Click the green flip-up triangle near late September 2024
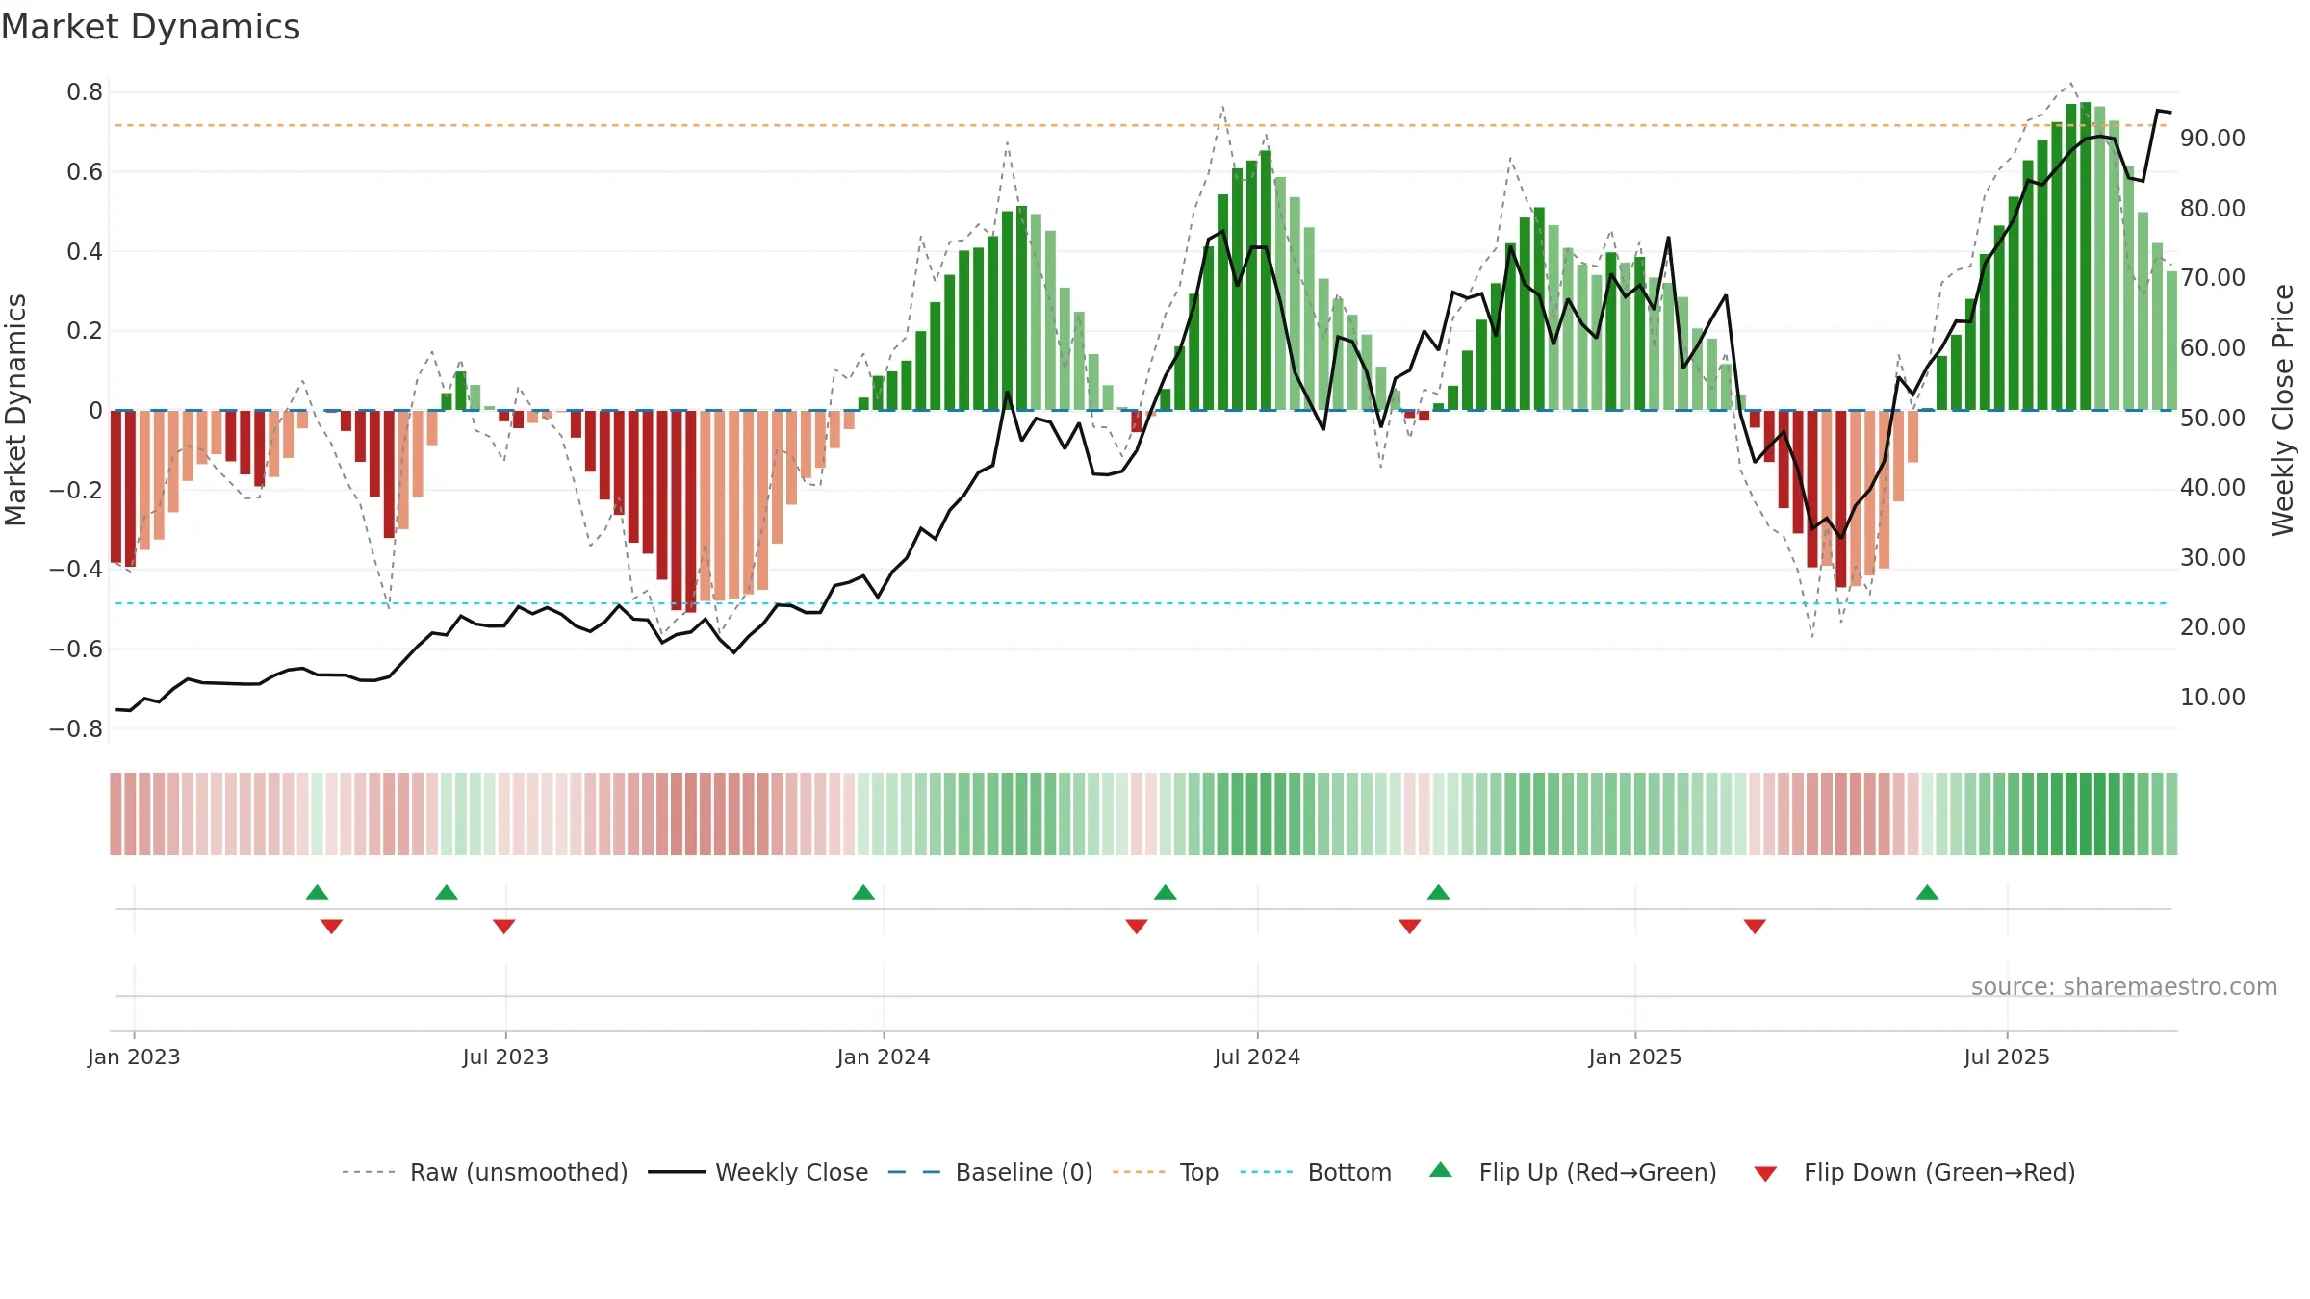Viewport: 2310px width, 1299px height. coord(1438,892)
